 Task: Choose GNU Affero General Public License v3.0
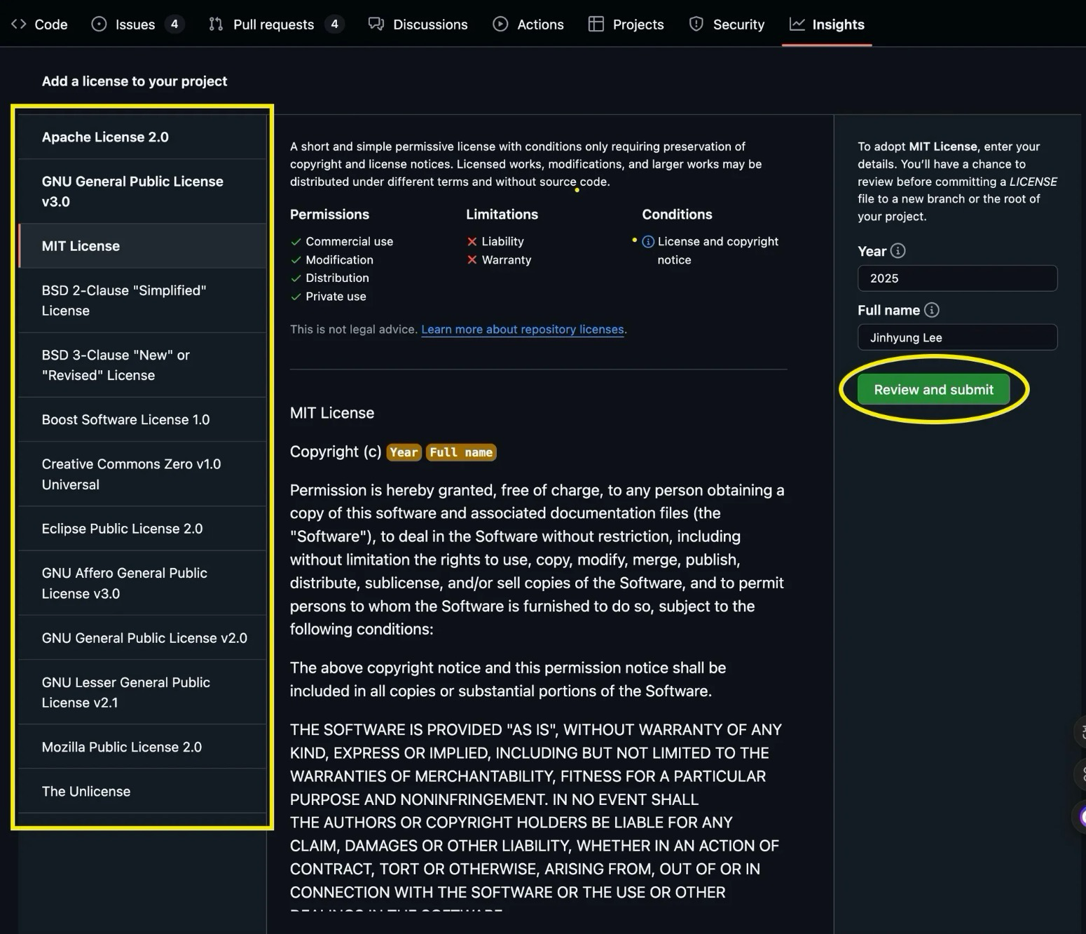click(x=142, y=583)
